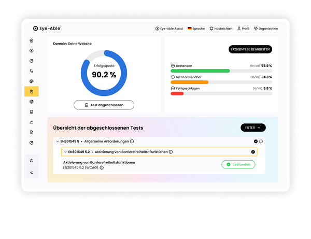Click info icon next to Allgemeine Anforderungen
Screen dimensions: 311x239
[x=132, y=141]
